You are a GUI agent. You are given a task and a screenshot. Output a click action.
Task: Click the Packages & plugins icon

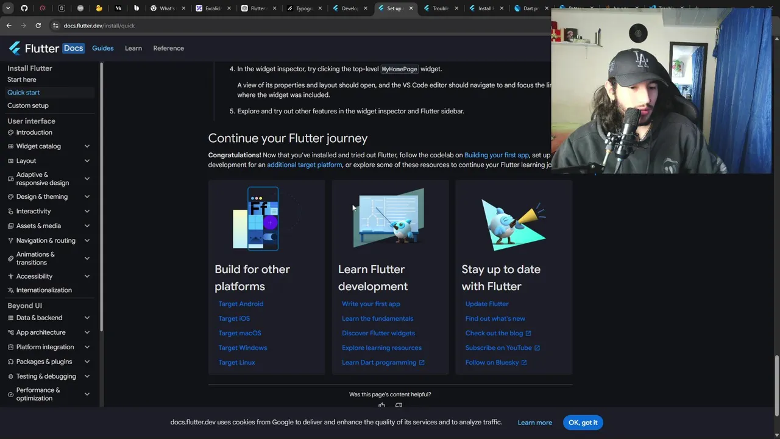[10, 362]
